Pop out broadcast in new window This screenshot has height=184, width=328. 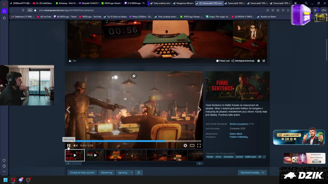click(264, 61)
